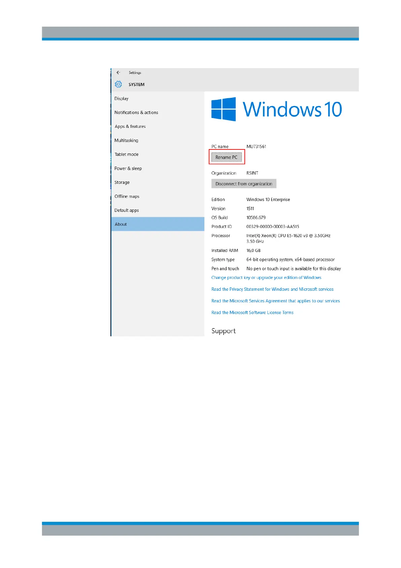Image resolution: width=401 pixels, height=568 pixels.
Task: Click the System type label
Action: click(223, 260)
